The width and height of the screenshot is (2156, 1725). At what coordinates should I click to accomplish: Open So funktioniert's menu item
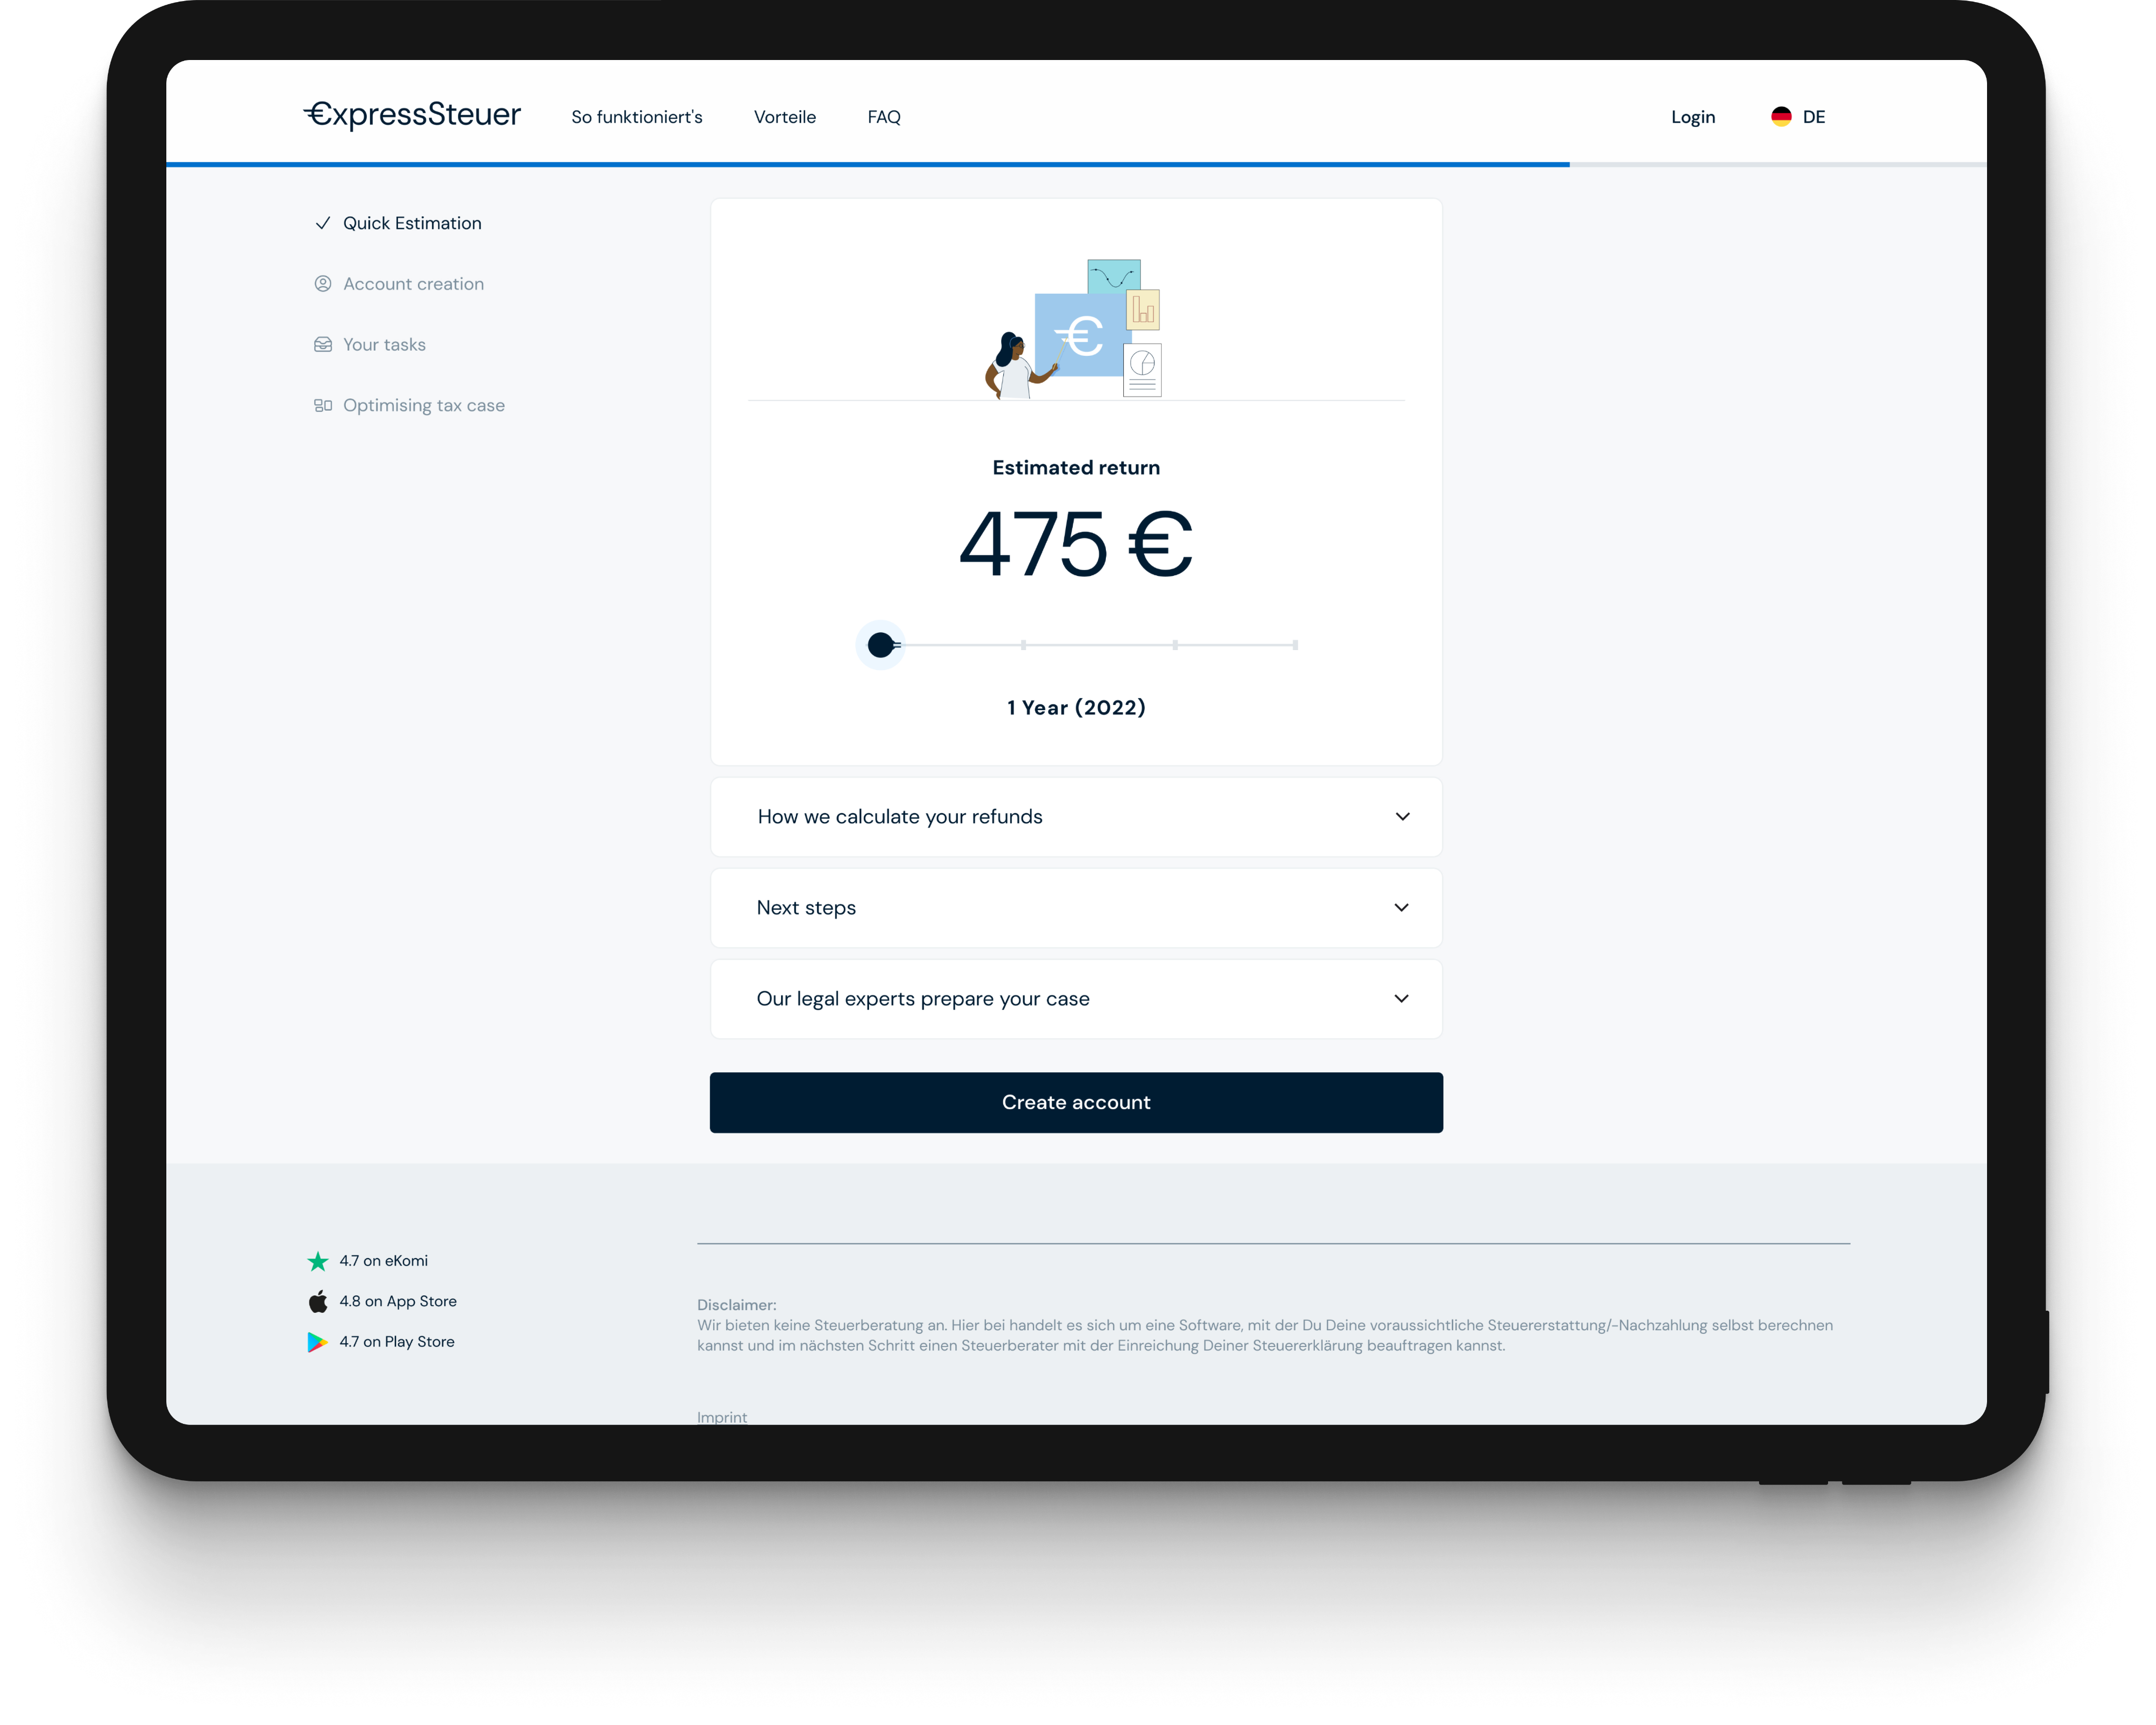tap(636, 117)
